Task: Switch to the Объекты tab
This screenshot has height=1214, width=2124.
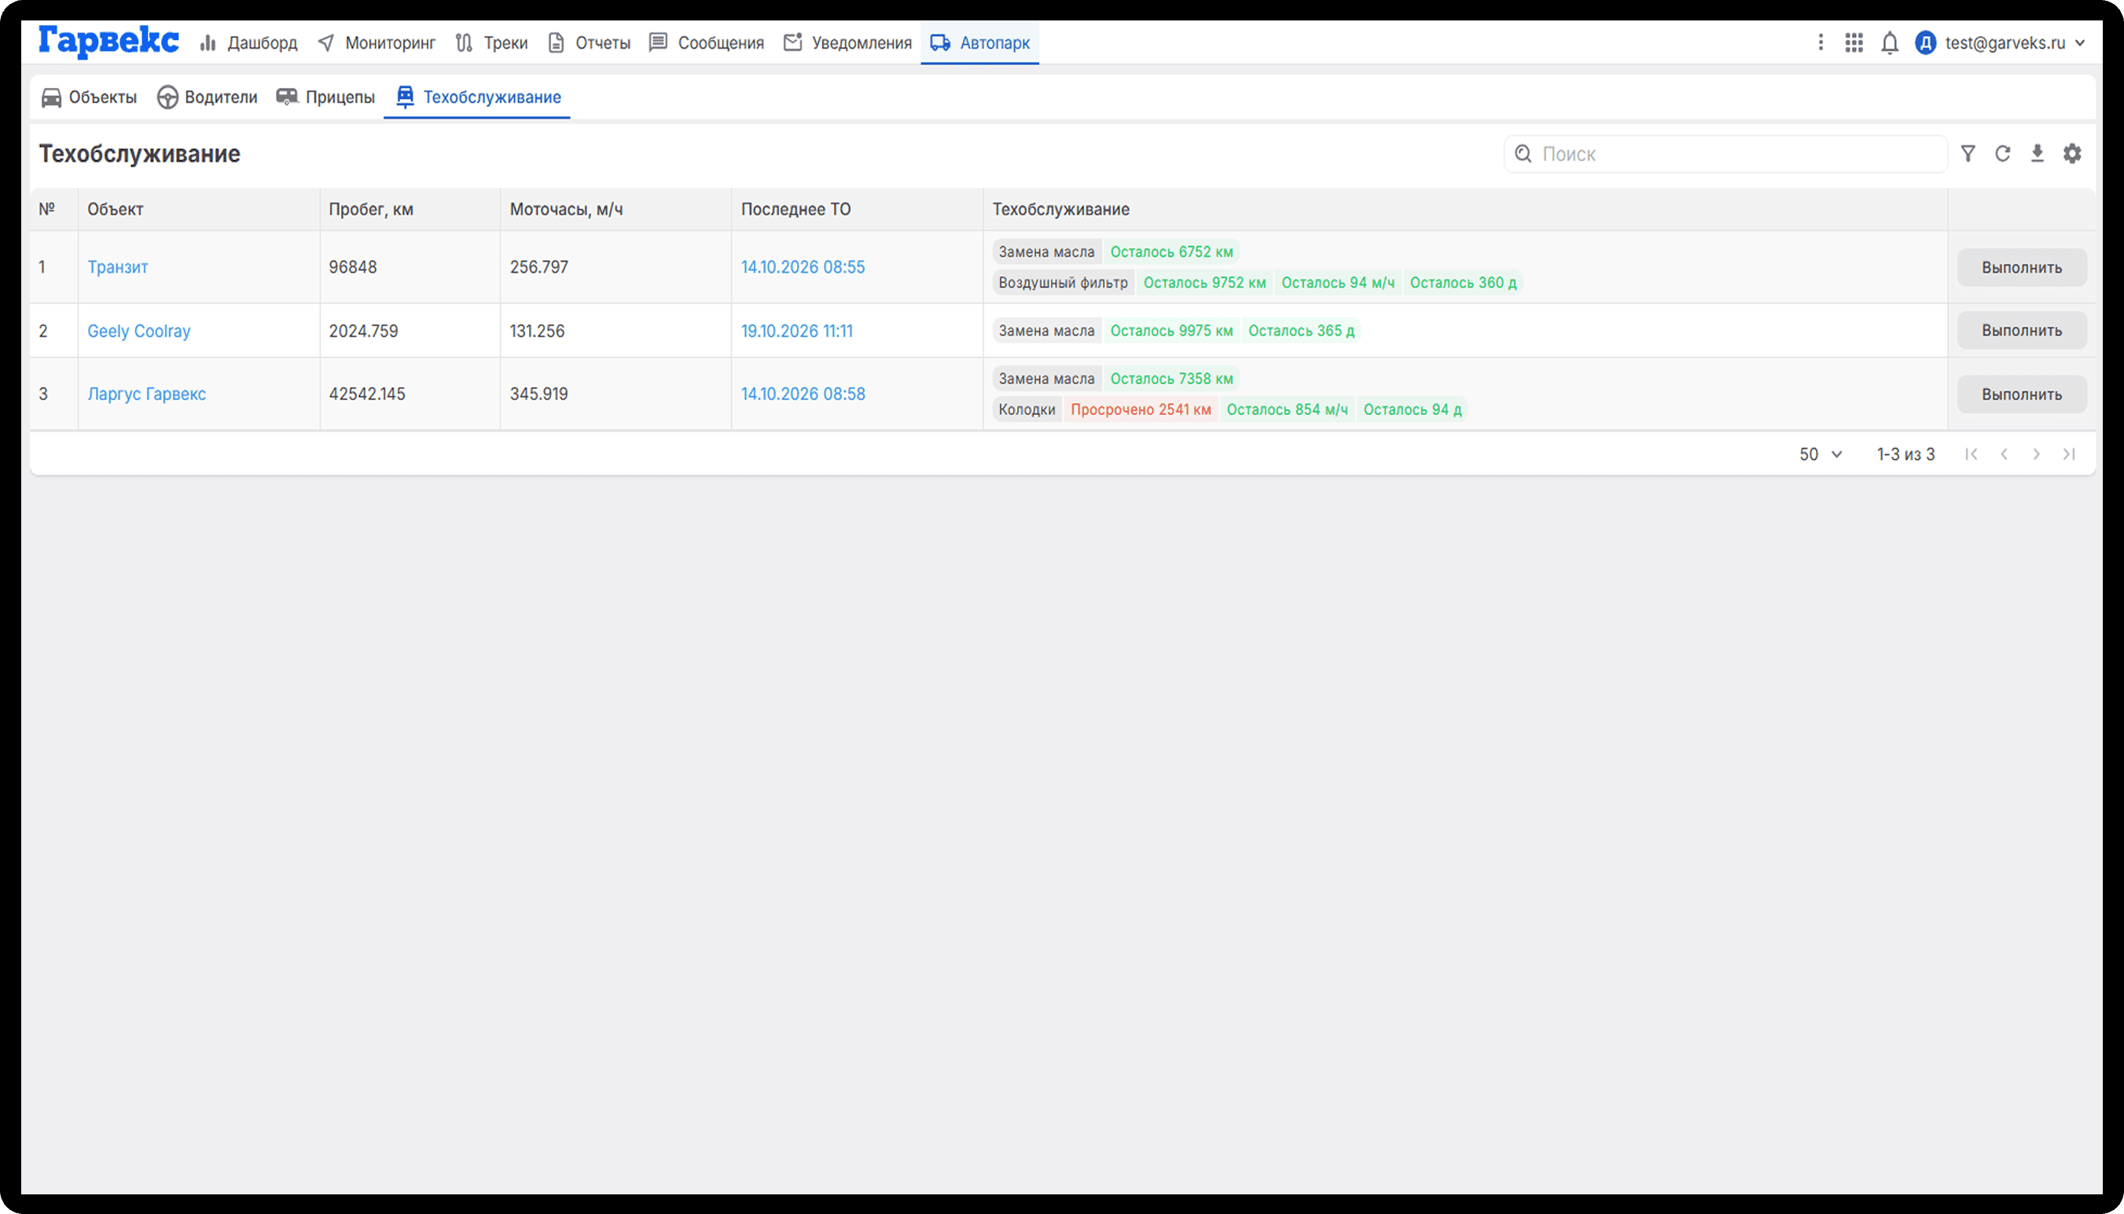Action: [90, 97]
